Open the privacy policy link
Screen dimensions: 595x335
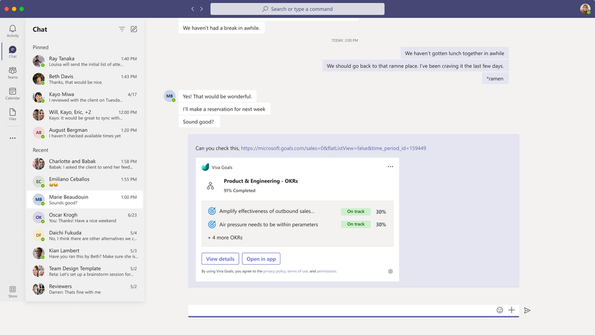tap(275, 271)
